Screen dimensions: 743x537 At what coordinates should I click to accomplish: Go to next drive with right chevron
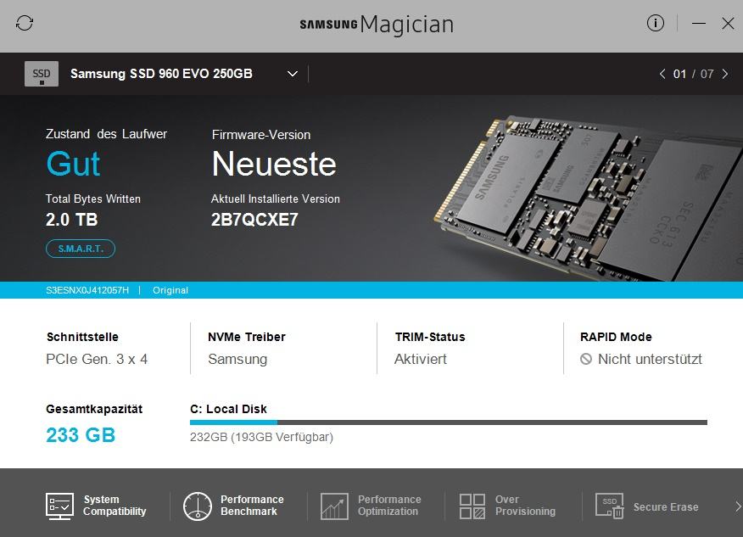pos(725,74)
